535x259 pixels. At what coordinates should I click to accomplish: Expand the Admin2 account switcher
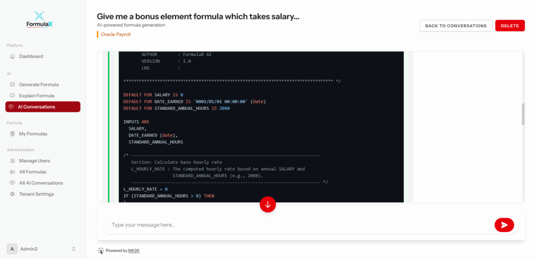[x=74, y=249]
